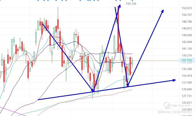The height and width of the screenshot is (116, 195).
Task: Select the 148.786 axis value
Action: [x=187, y=22]
